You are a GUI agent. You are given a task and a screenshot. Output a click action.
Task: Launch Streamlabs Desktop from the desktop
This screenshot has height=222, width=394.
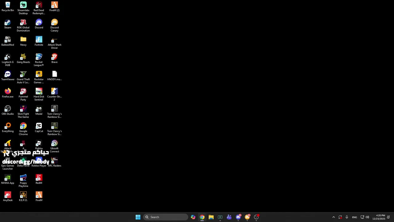[23, 8]
